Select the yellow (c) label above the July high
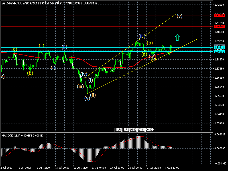 [x=42, y=46]
